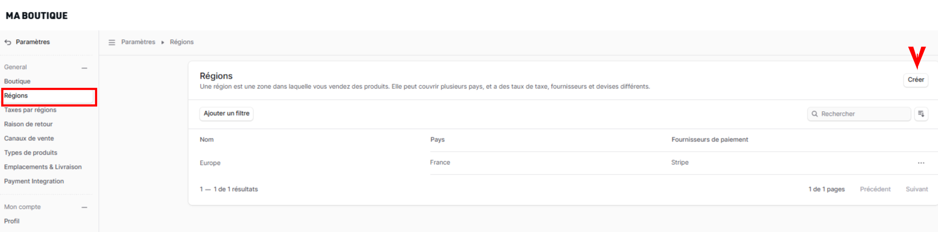Click the sort icon beside search field

tap(921, 114)
